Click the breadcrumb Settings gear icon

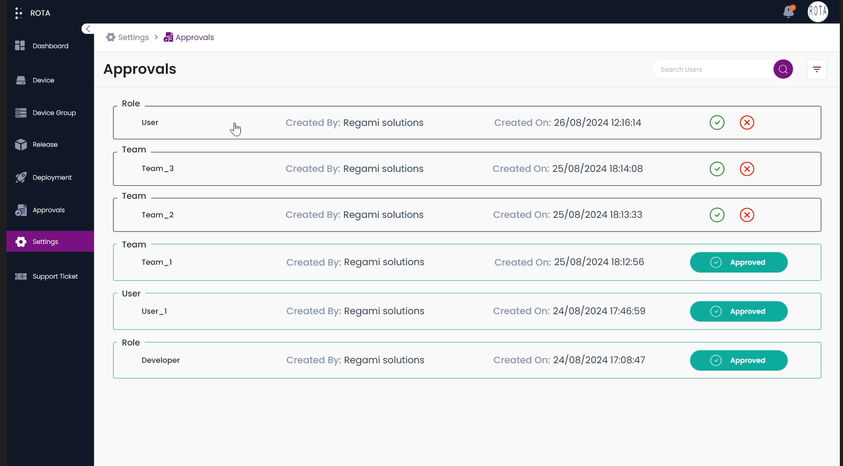tap(111, 37)
